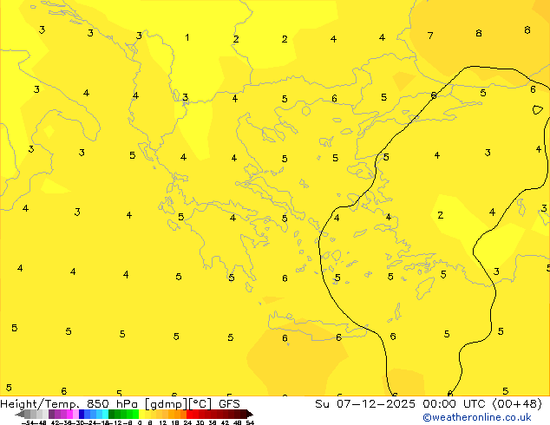The image size is (550, 425).
Task: Click the 850 hPa pressure level label
Action: point(112,404)
